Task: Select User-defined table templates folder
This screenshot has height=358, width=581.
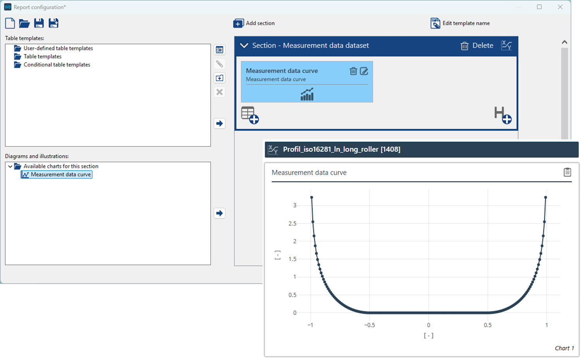Action: [58, 48]
